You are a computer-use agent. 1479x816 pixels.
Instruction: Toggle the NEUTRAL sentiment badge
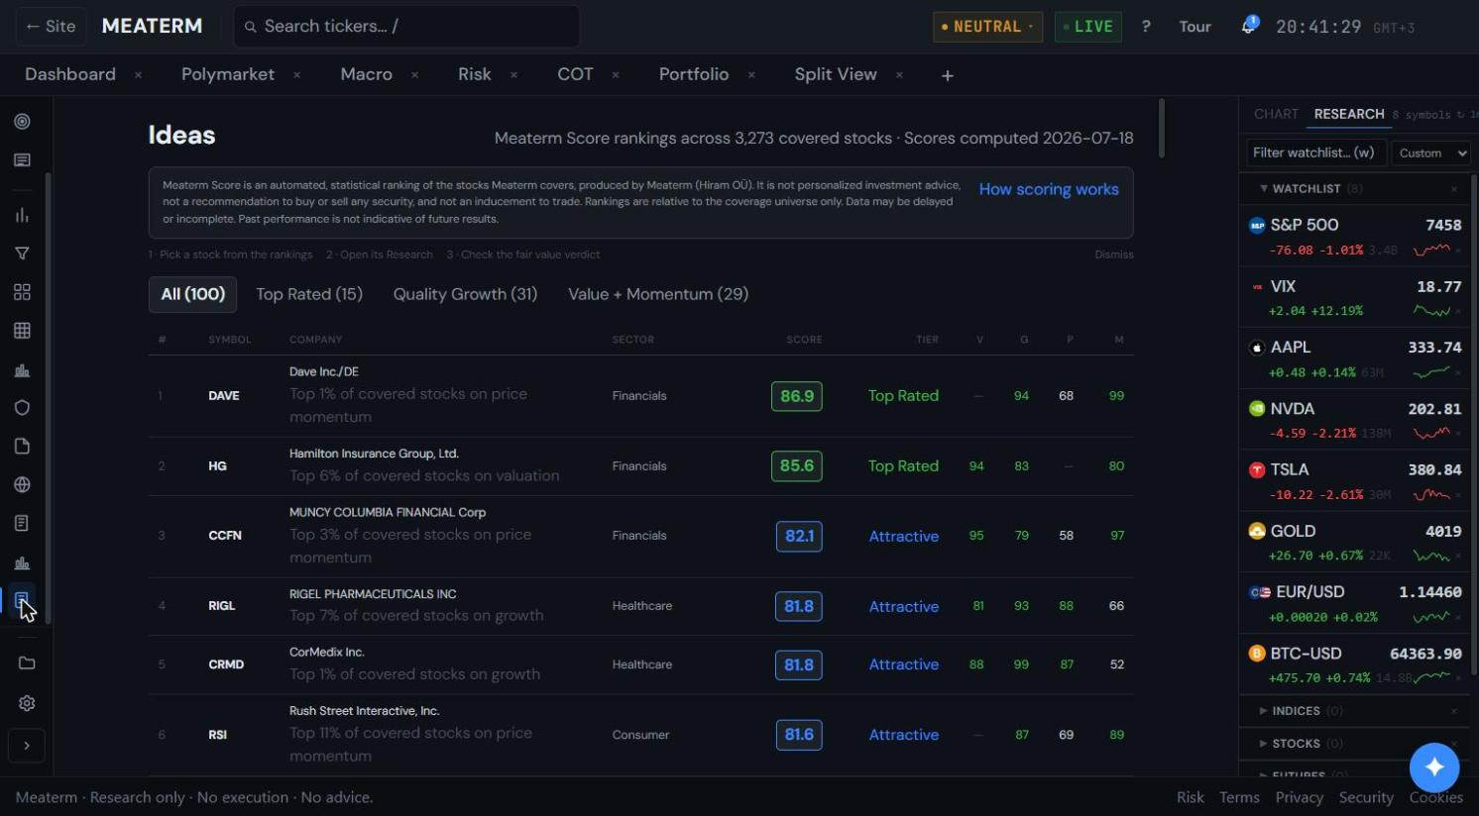coord(987,27)
